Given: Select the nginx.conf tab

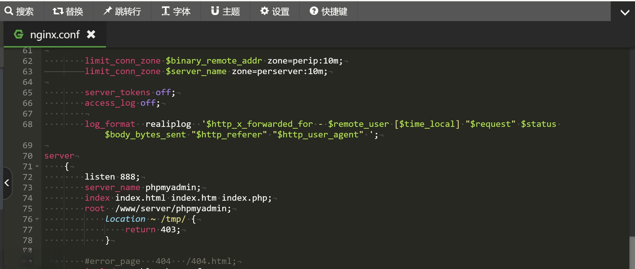Looking at the screenshot, I should click(55, 34).
